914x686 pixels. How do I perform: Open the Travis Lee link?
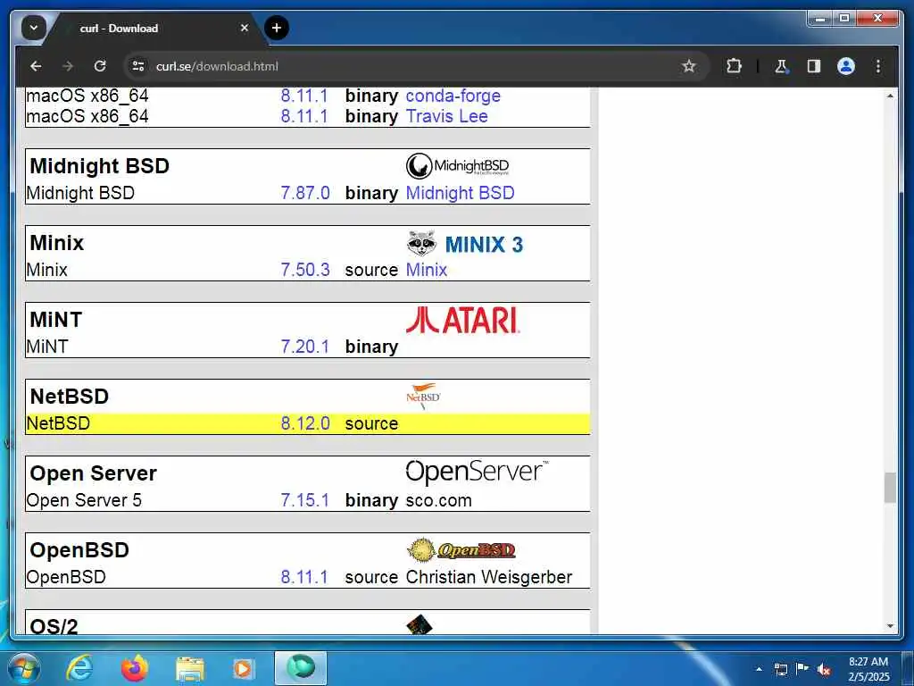click(446, 116)
